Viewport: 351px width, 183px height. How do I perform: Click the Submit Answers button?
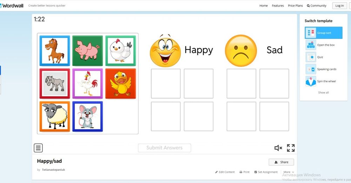point(165,148)
